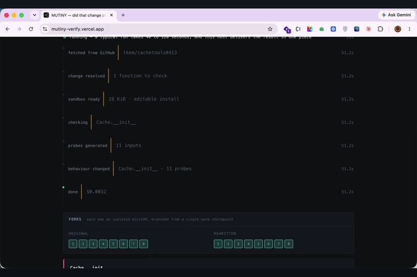Select Rewritten fork box 6
The width and height of the screenshot is (417, 277).
pos(269,244)
